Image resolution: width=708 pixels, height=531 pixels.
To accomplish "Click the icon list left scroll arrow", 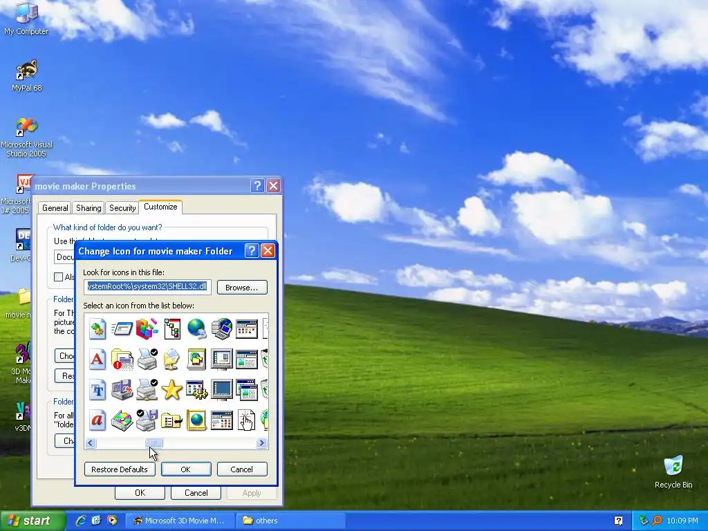I will click(91, 443).
